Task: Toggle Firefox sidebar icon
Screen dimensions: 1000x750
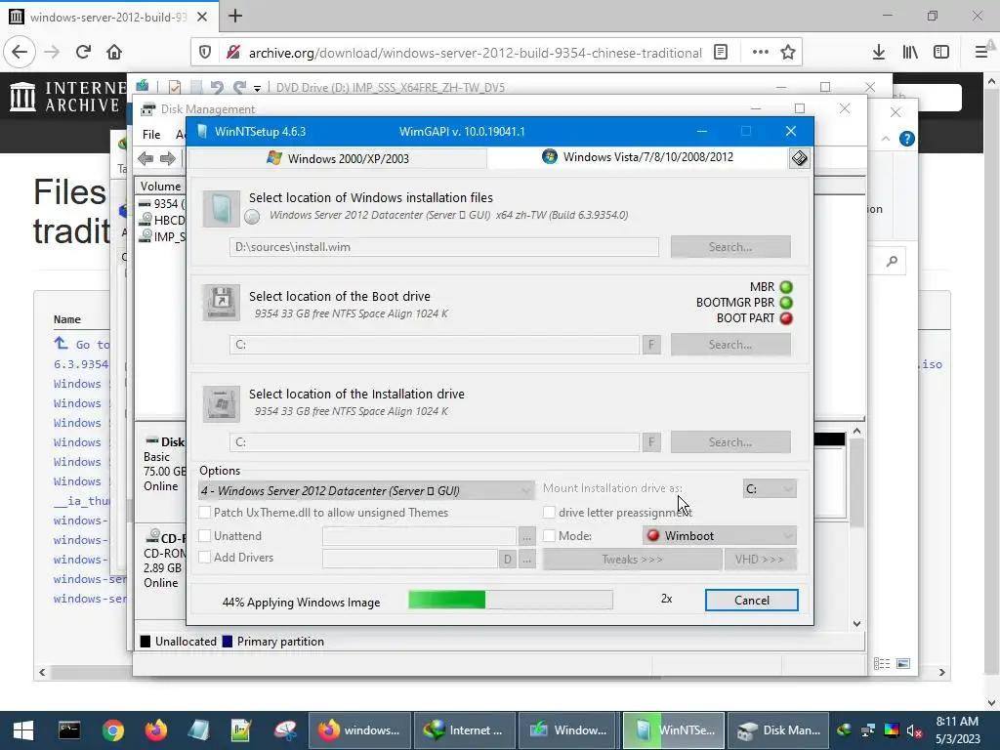Action: point(941,52)
